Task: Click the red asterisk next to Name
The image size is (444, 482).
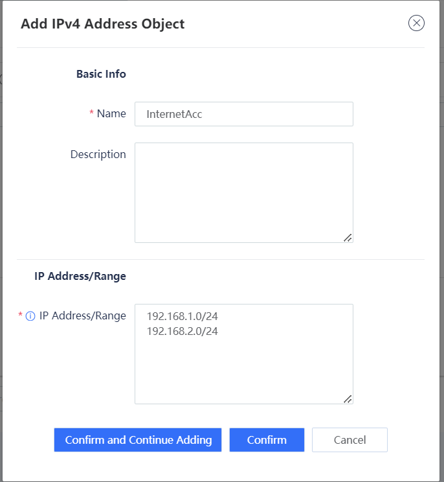Action: click(x=91, y=113)
